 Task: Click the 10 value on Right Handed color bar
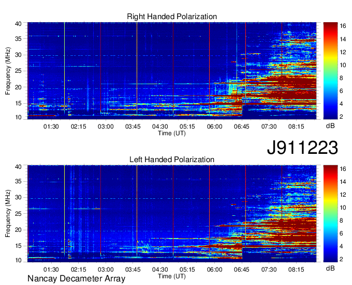(343, 65)
